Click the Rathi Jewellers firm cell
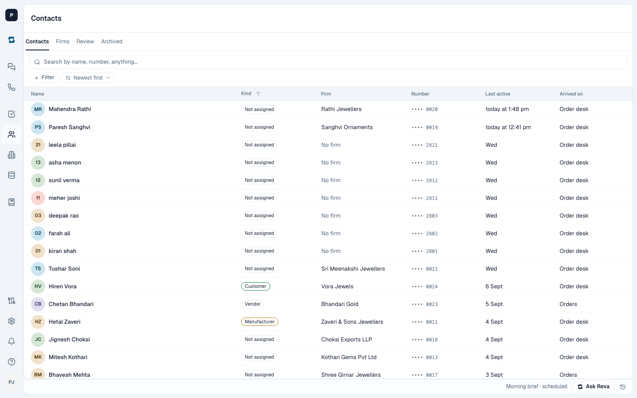The width and height of the screenshot is (637, 398). click(x=342, y=109)
